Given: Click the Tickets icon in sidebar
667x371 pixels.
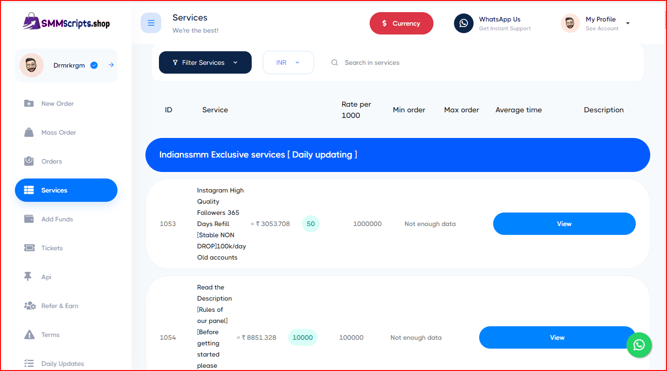Looking at the screenshot, I should 29,248.
